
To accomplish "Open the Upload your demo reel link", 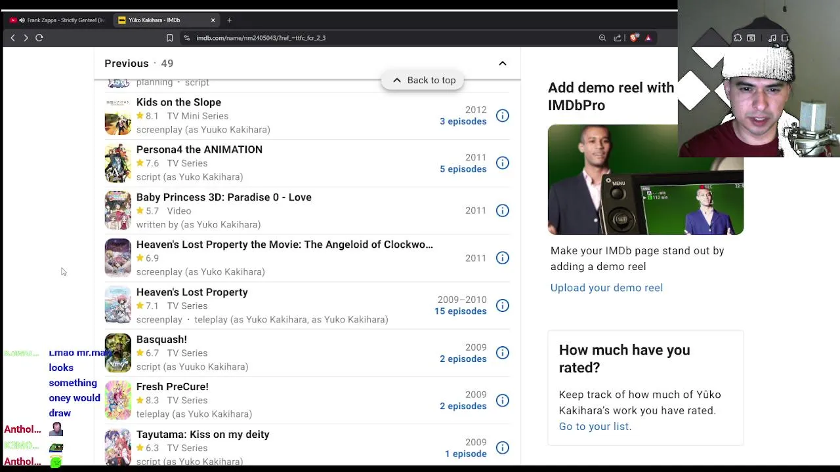I will (x=606, y=288).
